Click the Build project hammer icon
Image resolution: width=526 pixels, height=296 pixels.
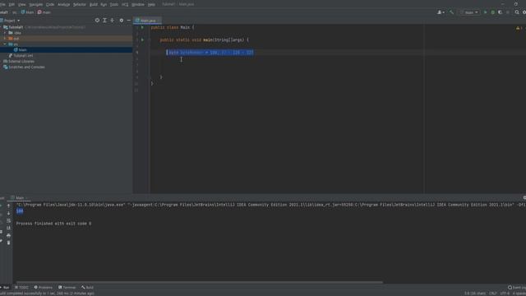451,12
